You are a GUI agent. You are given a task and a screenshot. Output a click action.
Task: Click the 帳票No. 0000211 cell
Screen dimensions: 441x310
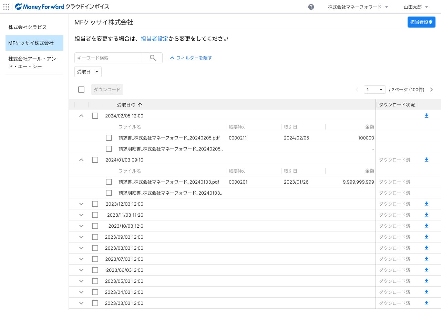click(x=238, y=138)
